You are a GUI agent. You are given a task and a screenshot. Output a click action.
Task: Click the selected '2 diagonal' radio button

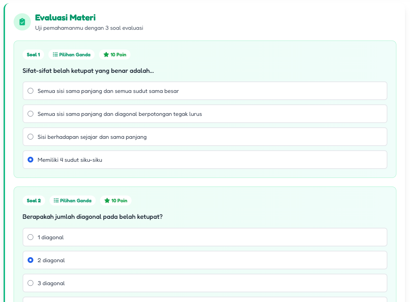[30, 260]
